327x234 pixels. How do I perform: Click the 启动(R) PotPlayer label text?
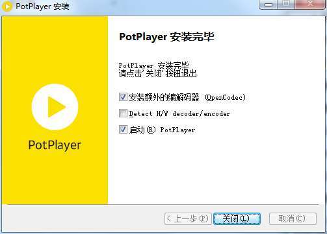162,130
